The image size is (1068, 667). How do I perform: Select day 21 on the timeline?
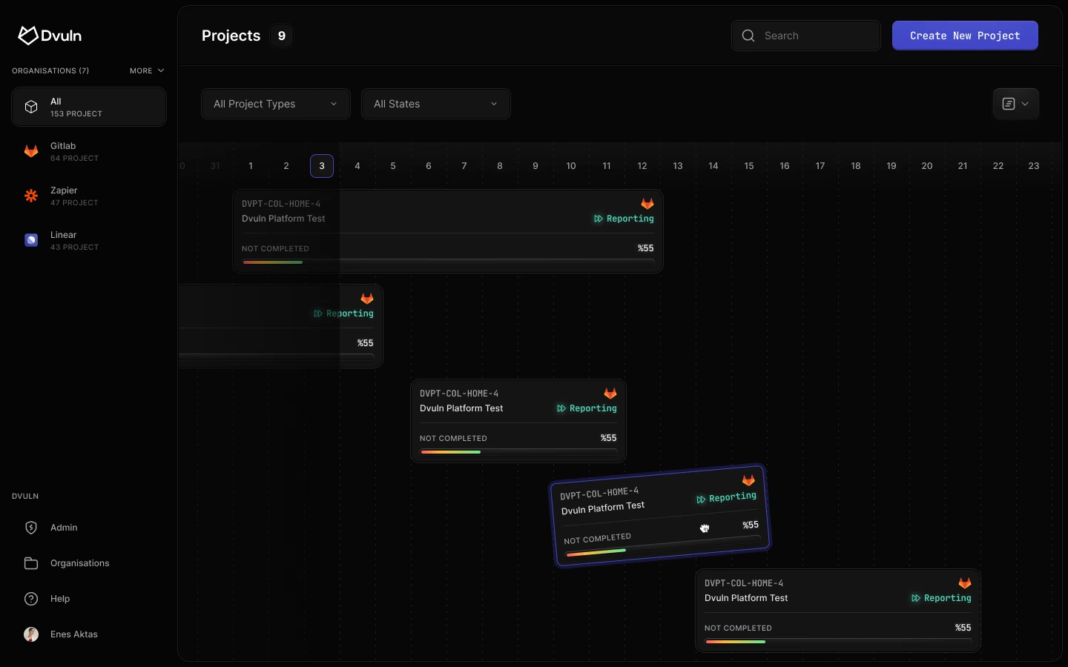point(963,166)
